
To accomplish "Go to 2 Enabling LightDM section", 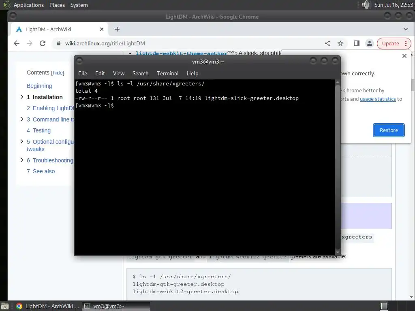I will tap(50, 108).
